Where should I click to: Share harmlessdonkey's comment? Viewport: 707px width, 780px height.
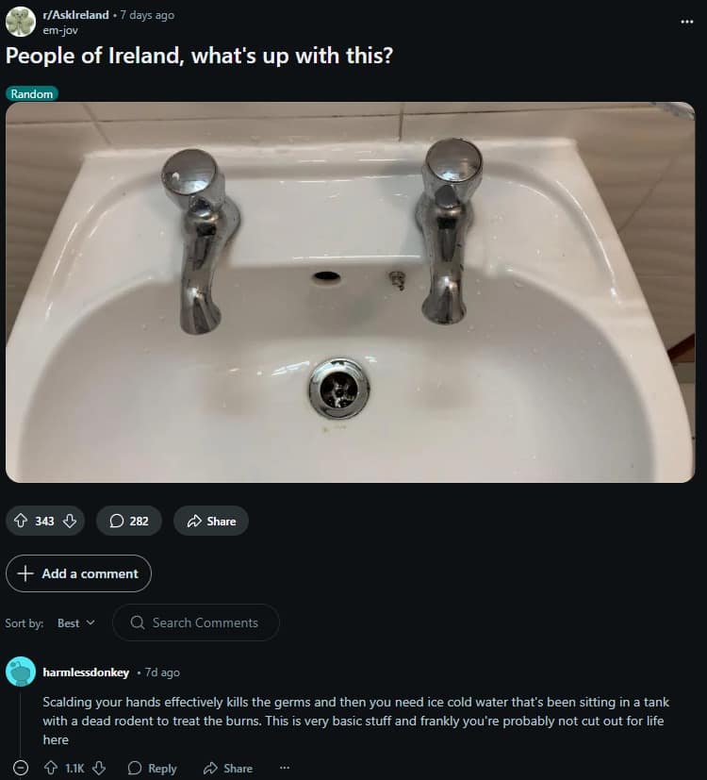click(227, 768)
